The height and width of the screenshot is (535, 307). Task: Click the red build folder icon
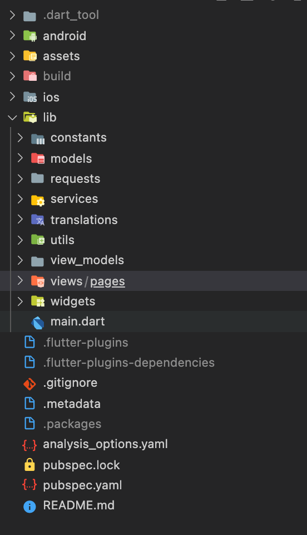click(30, 76)
